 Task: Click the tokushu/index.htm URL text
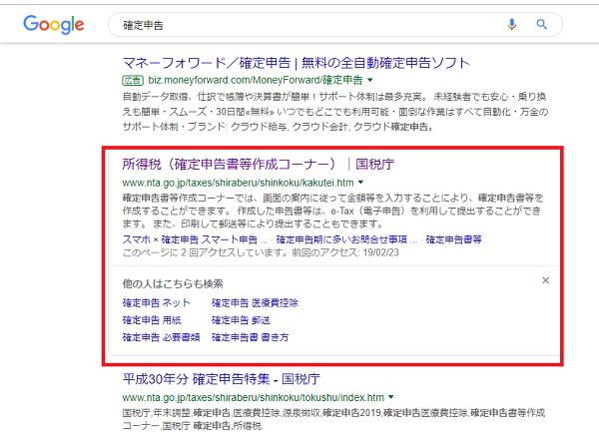coord(253,398)
